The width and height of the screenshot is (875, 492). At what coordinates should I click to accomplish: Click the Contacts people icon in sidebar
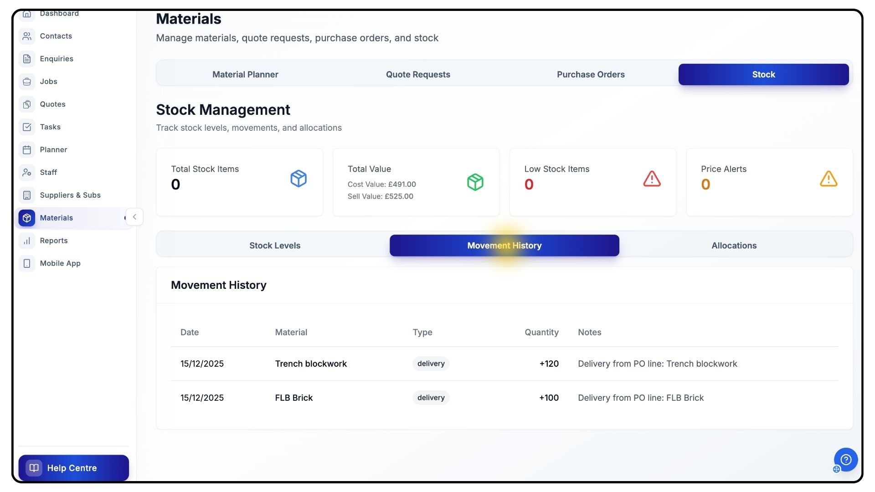27,36
